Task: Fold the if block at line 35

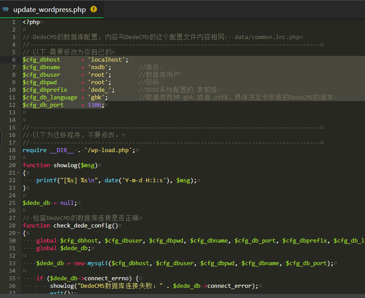Action: pyautogui.click(x=19, y=278)
